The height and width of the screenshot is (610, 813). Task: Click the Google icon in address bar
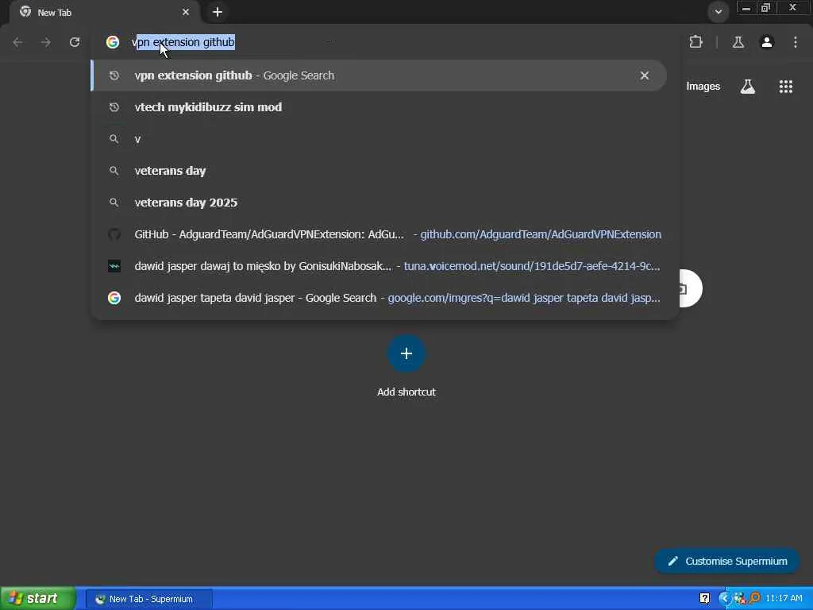113,42
